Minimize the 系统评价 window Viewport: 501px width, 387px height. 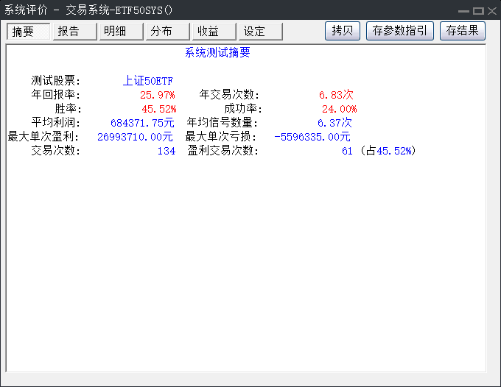click(x=463, y=10)
